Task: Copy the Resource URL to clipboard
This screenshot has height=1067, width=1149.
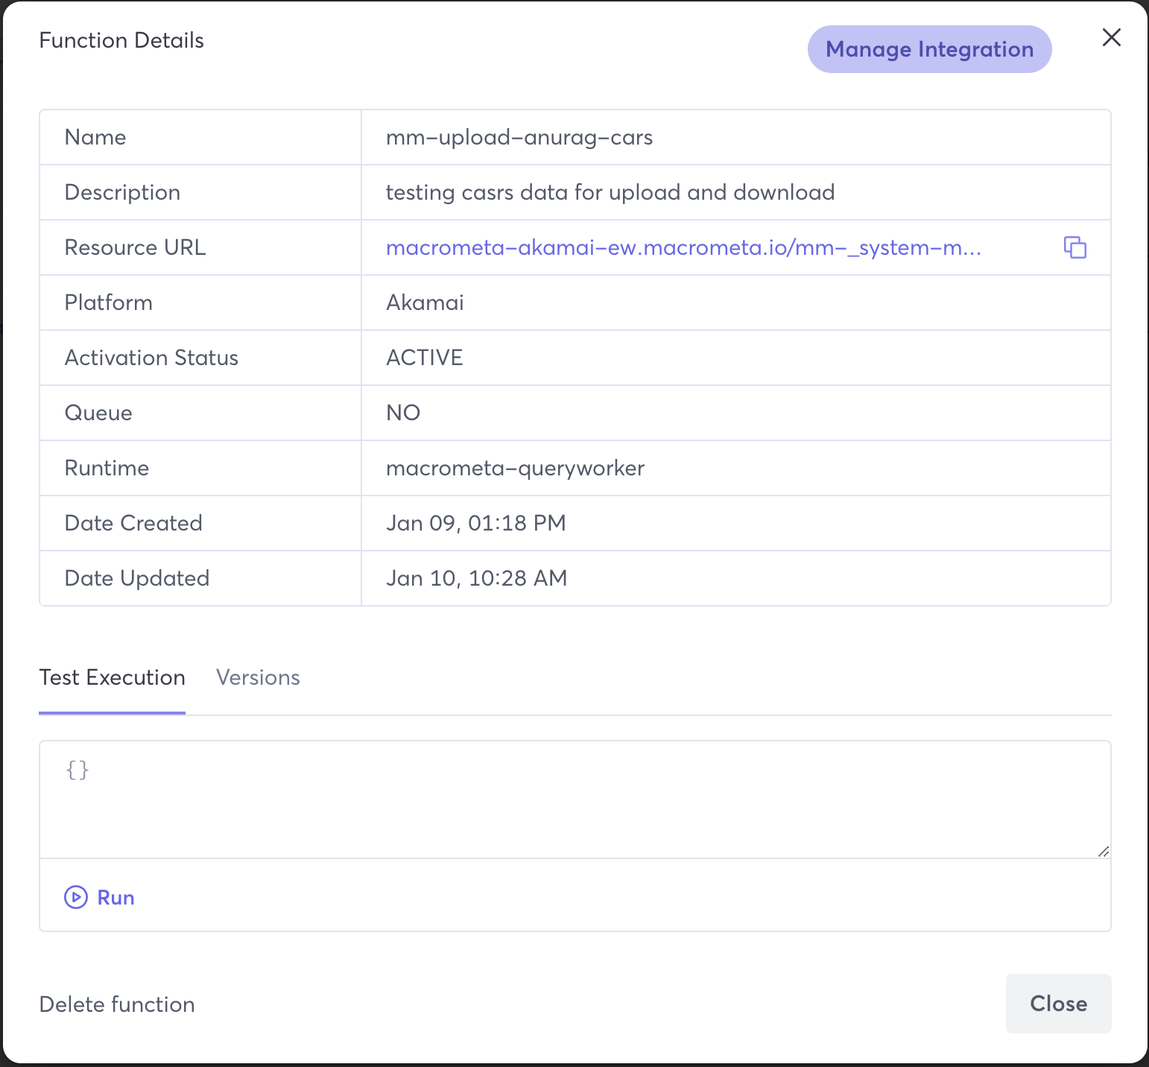Action: point(1074,247)
